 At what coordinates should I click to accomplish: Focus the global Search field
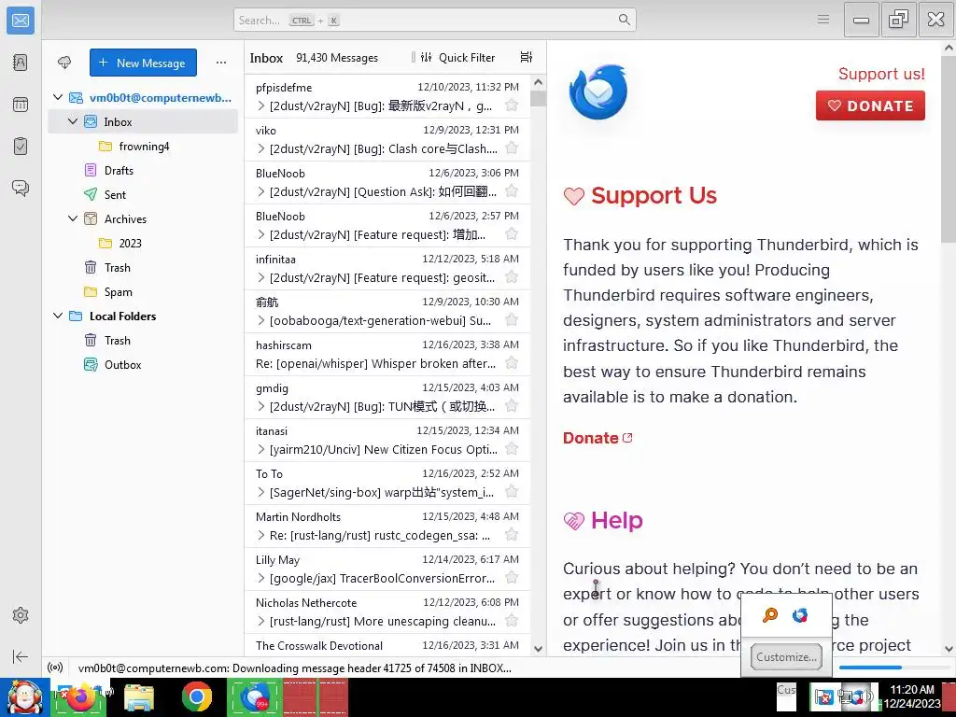(435, 21)
